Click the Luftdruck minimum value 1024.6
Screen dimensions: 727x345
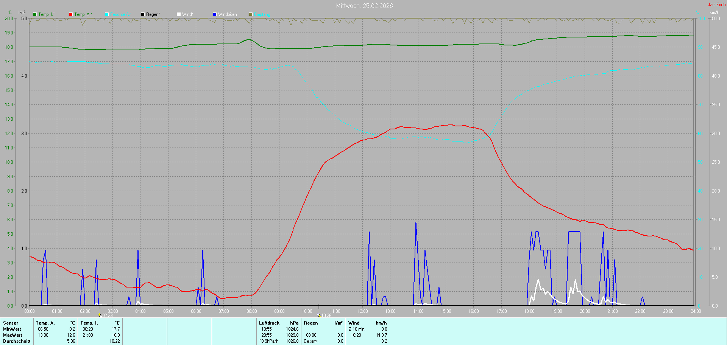pyautogui.click(x=292, y=329)
